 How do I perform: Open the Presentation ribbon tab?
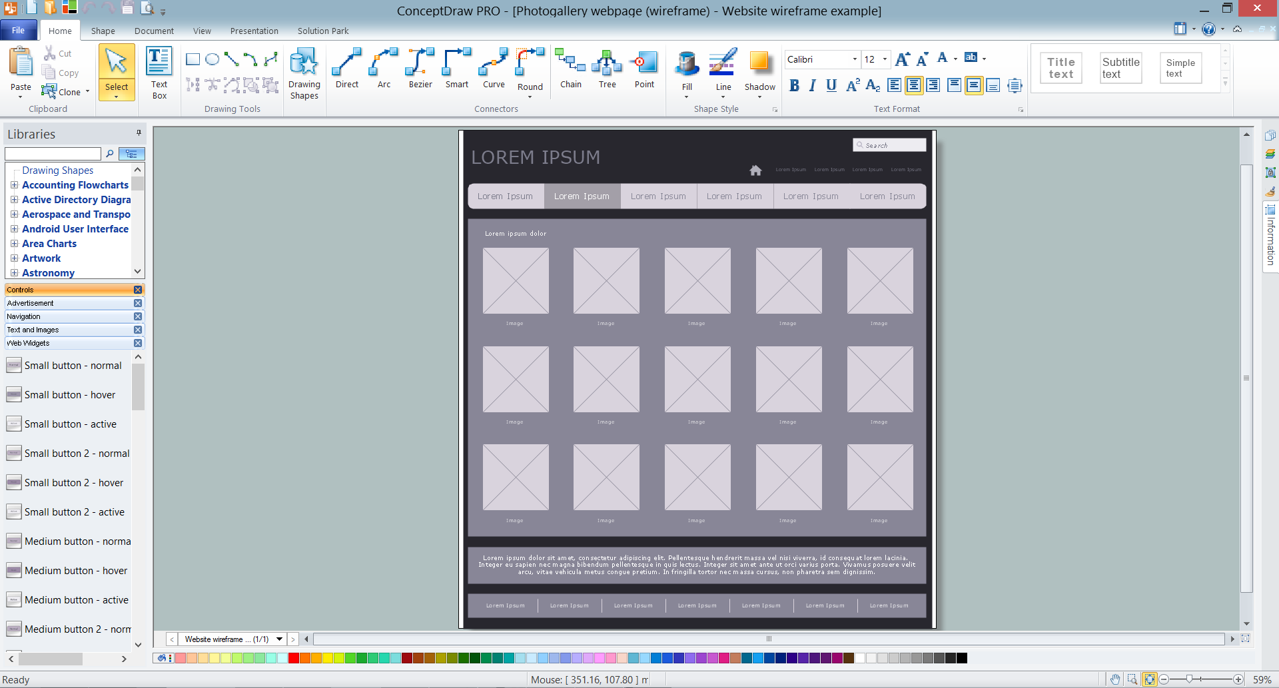(254, 31)
